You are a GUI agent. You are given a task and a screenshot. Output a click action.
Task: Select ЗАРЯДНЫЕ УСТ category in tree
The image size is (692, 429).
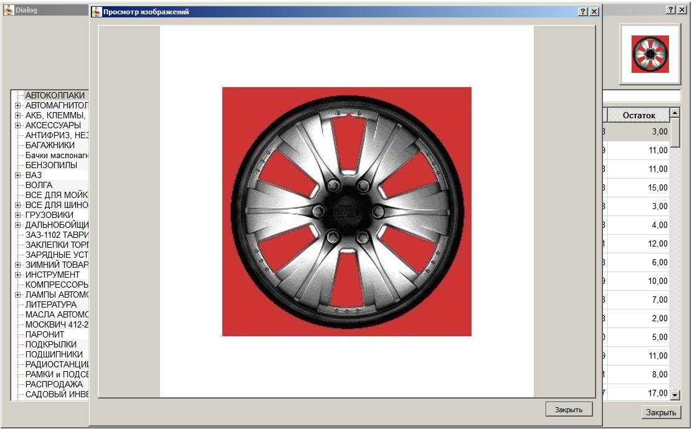click(57, 255)
